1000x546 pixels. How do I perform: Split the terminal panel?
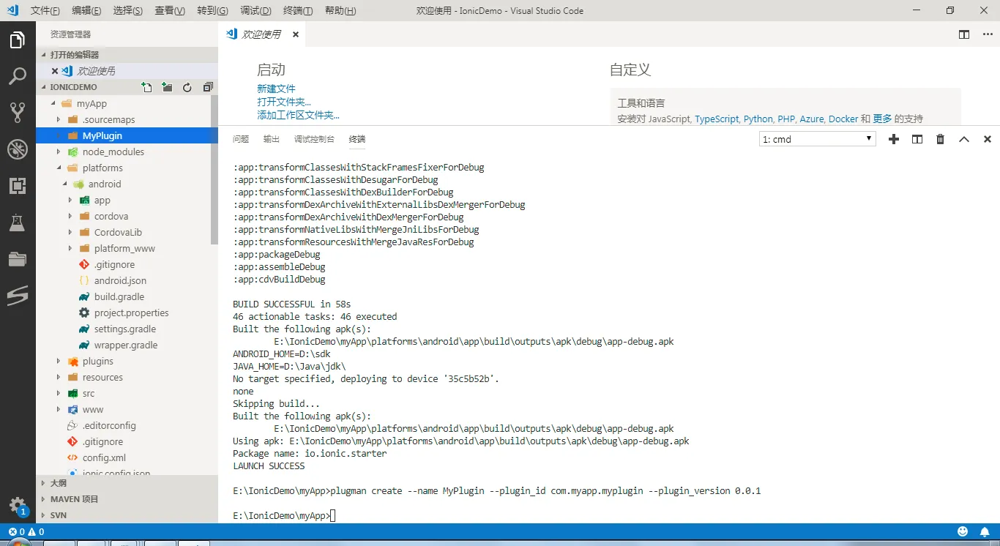tap(917, 139)
